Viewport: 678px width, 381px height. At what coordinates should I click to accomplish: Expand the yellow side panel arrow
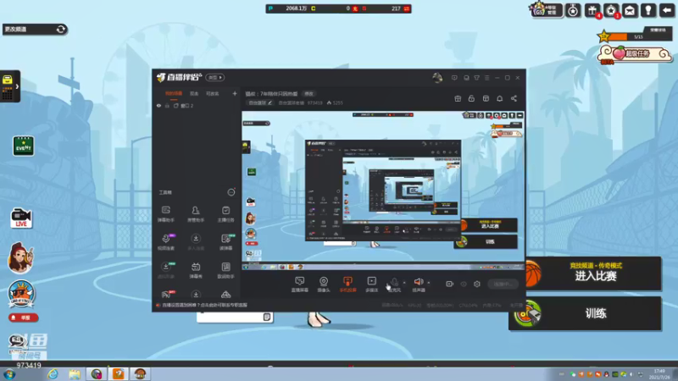click(x=17, y=86)
